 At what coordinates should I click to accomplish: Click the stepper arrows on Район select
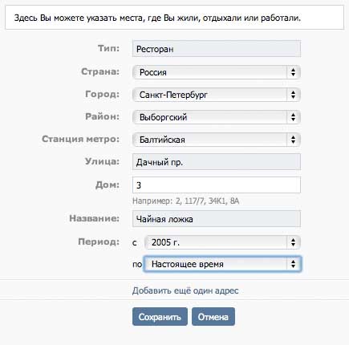(x=294, y=117)
